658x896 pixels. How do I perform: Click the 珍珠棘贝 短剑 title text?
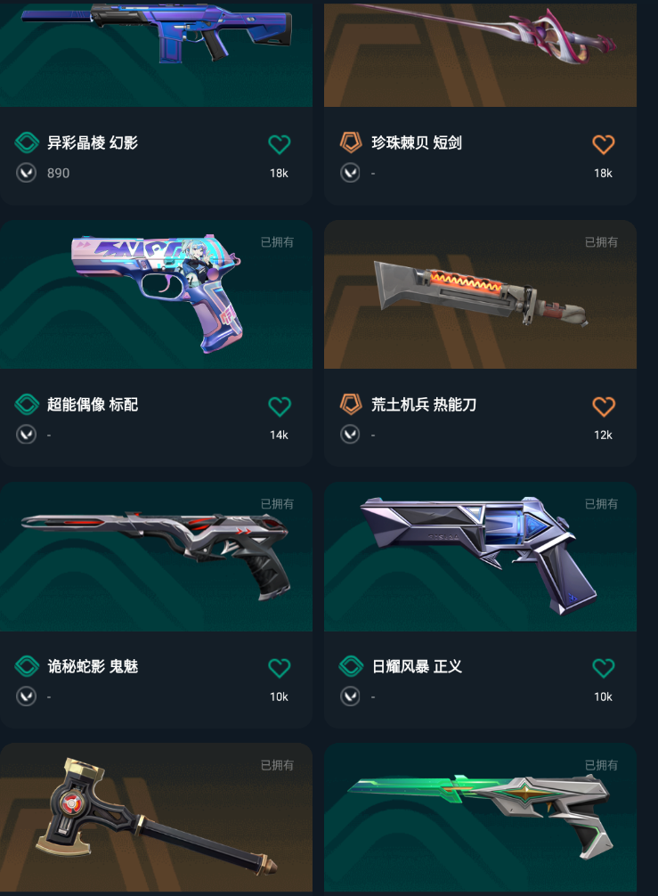(417, 143)
